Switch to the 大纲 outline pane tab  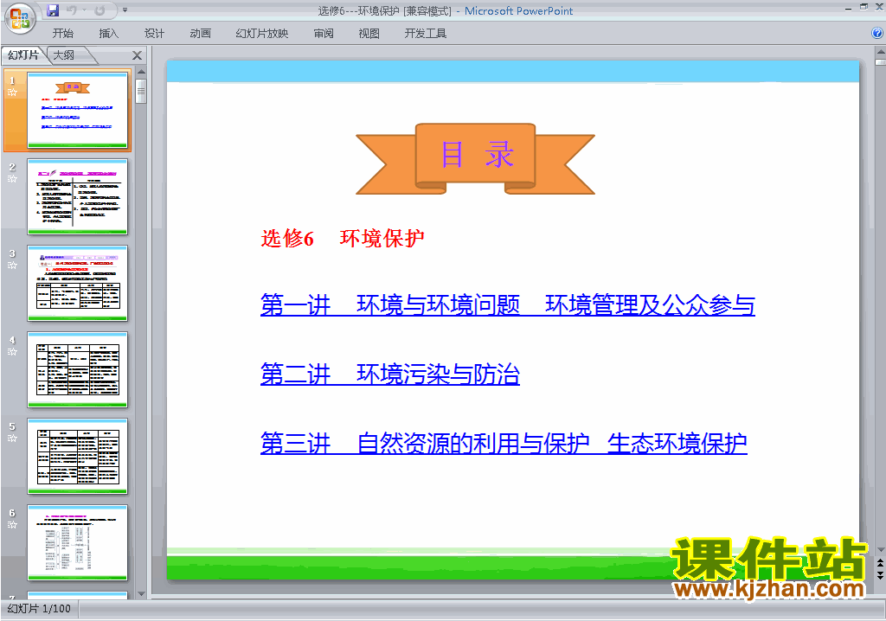click(64, 54)
